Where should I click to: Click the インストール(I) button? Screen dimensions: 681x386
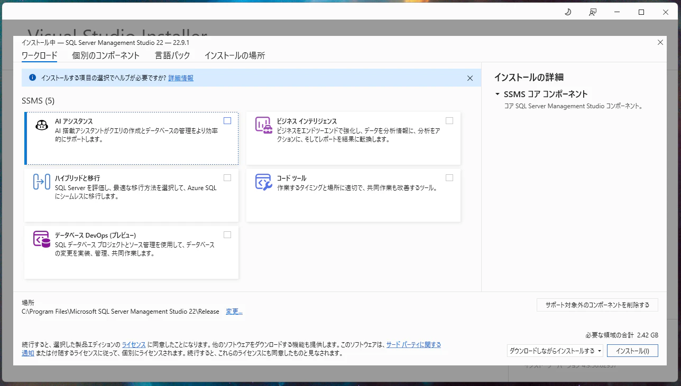click(x=632, y=351)
